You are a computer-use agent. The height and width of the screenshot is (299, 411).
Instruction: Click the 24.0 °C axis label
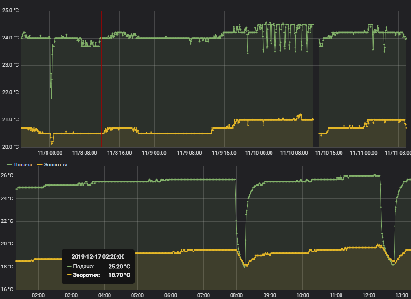(10, 38)
